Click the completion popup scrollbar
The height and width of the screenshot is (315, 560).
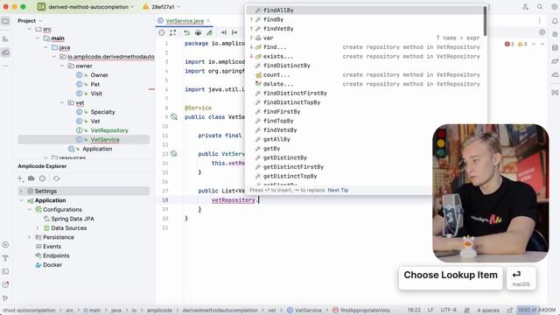click(x=485, y=21)
